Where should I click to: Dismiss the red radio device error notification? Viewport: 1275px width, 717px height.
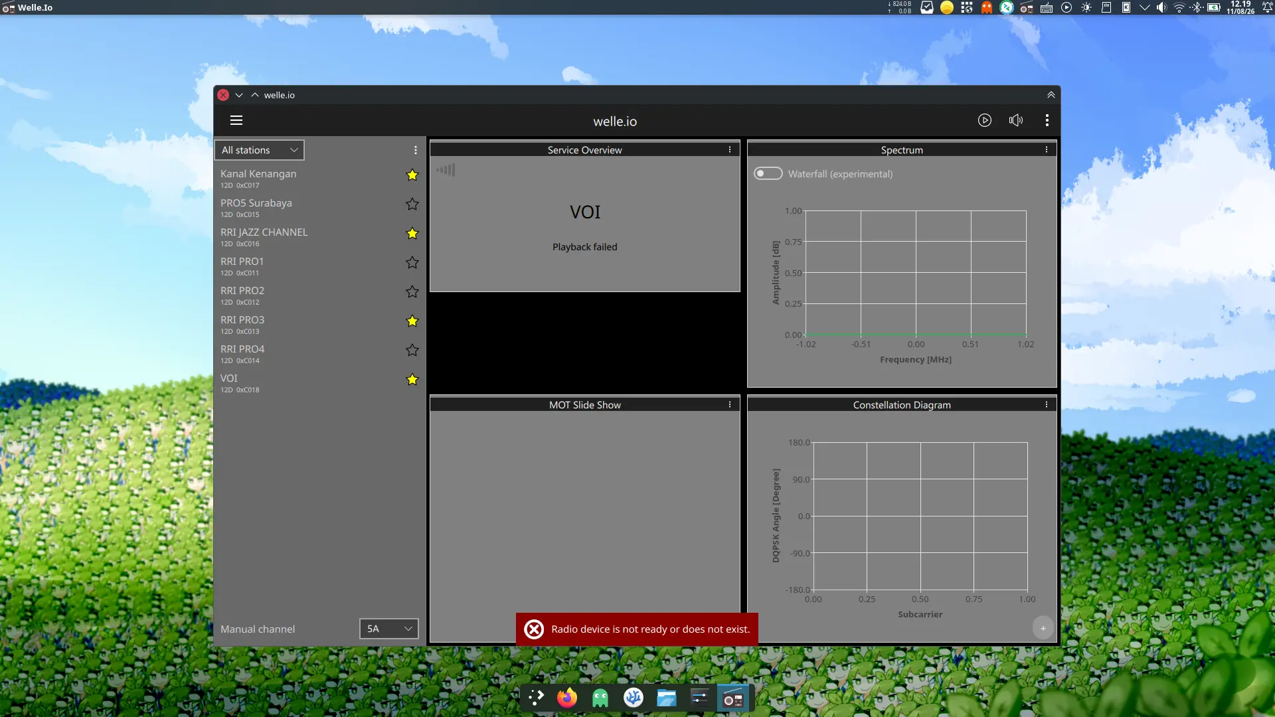pos(637,629)
